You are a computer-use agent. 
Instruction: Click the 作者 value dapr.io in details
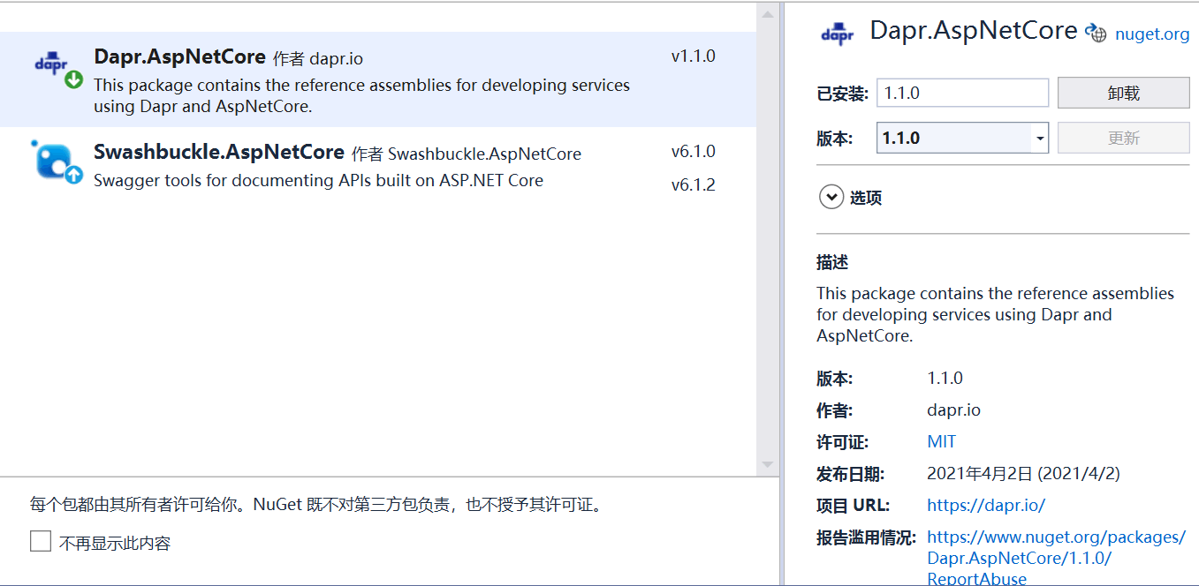click(953, 409)
